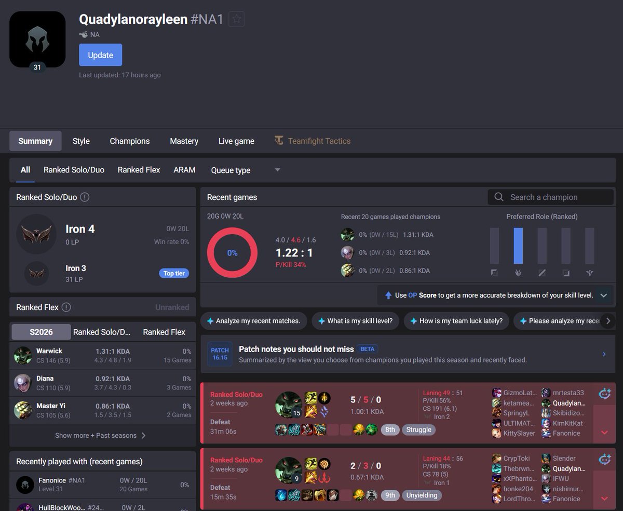Switch to the Style tab
Viewport: 623px width, 511px height.
(81, 141)
